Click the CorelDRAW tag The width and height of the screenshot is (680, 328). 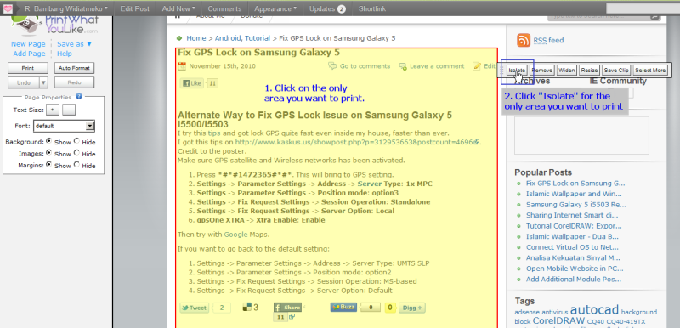tap(558, 321)
